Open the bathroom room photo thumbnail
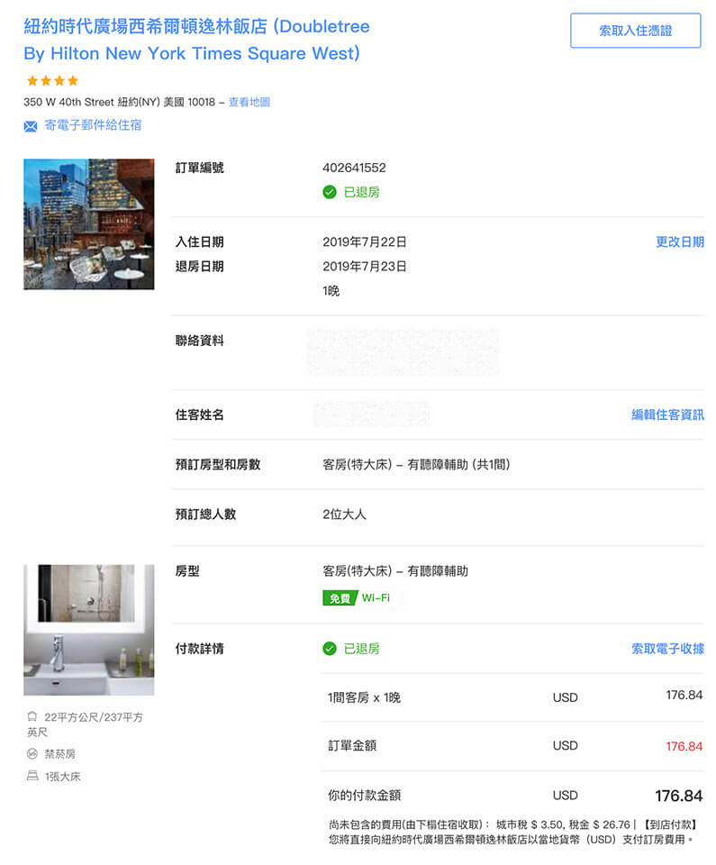 [x=89, y=630]
